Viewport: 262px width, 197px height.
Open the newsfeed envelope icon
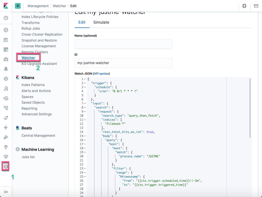point(256,6)
